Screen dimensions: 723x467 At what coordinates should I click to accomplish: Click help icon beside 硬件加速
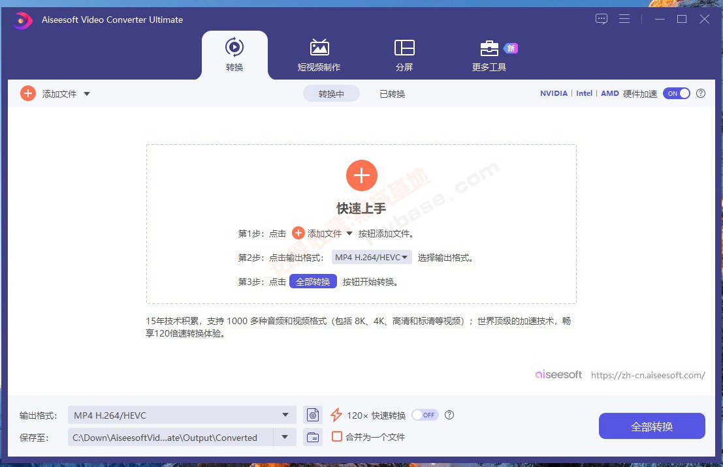pyautogui.click(x=701, y=93)
